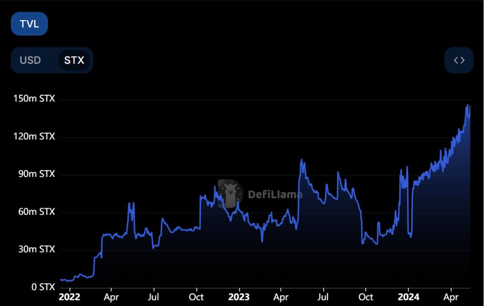The height and width of the screenshot is (306, 484).
Task: Click the Jul tick between 2022 and 2023
Action: click(x=154, y=297)
